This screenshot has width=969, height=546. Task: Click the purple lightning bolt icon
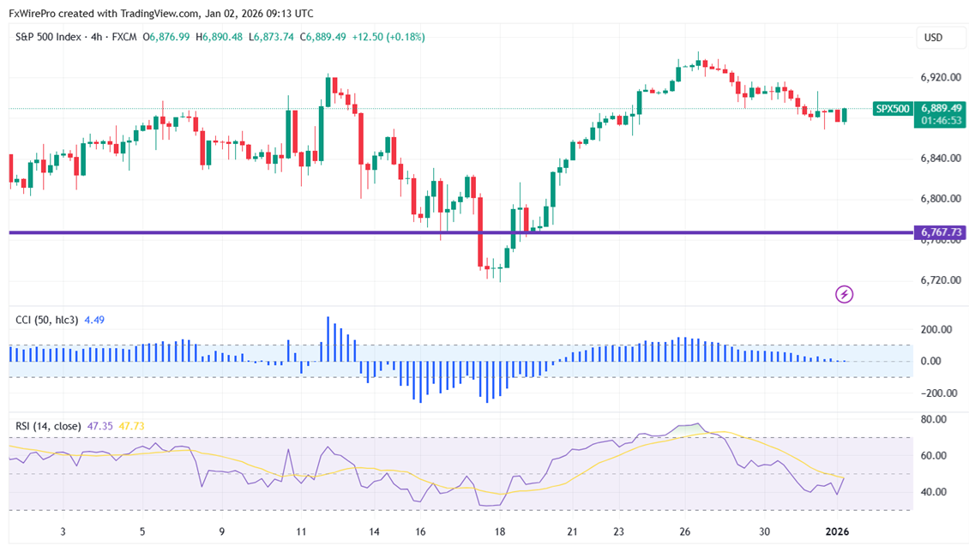[x=844, y=294]
